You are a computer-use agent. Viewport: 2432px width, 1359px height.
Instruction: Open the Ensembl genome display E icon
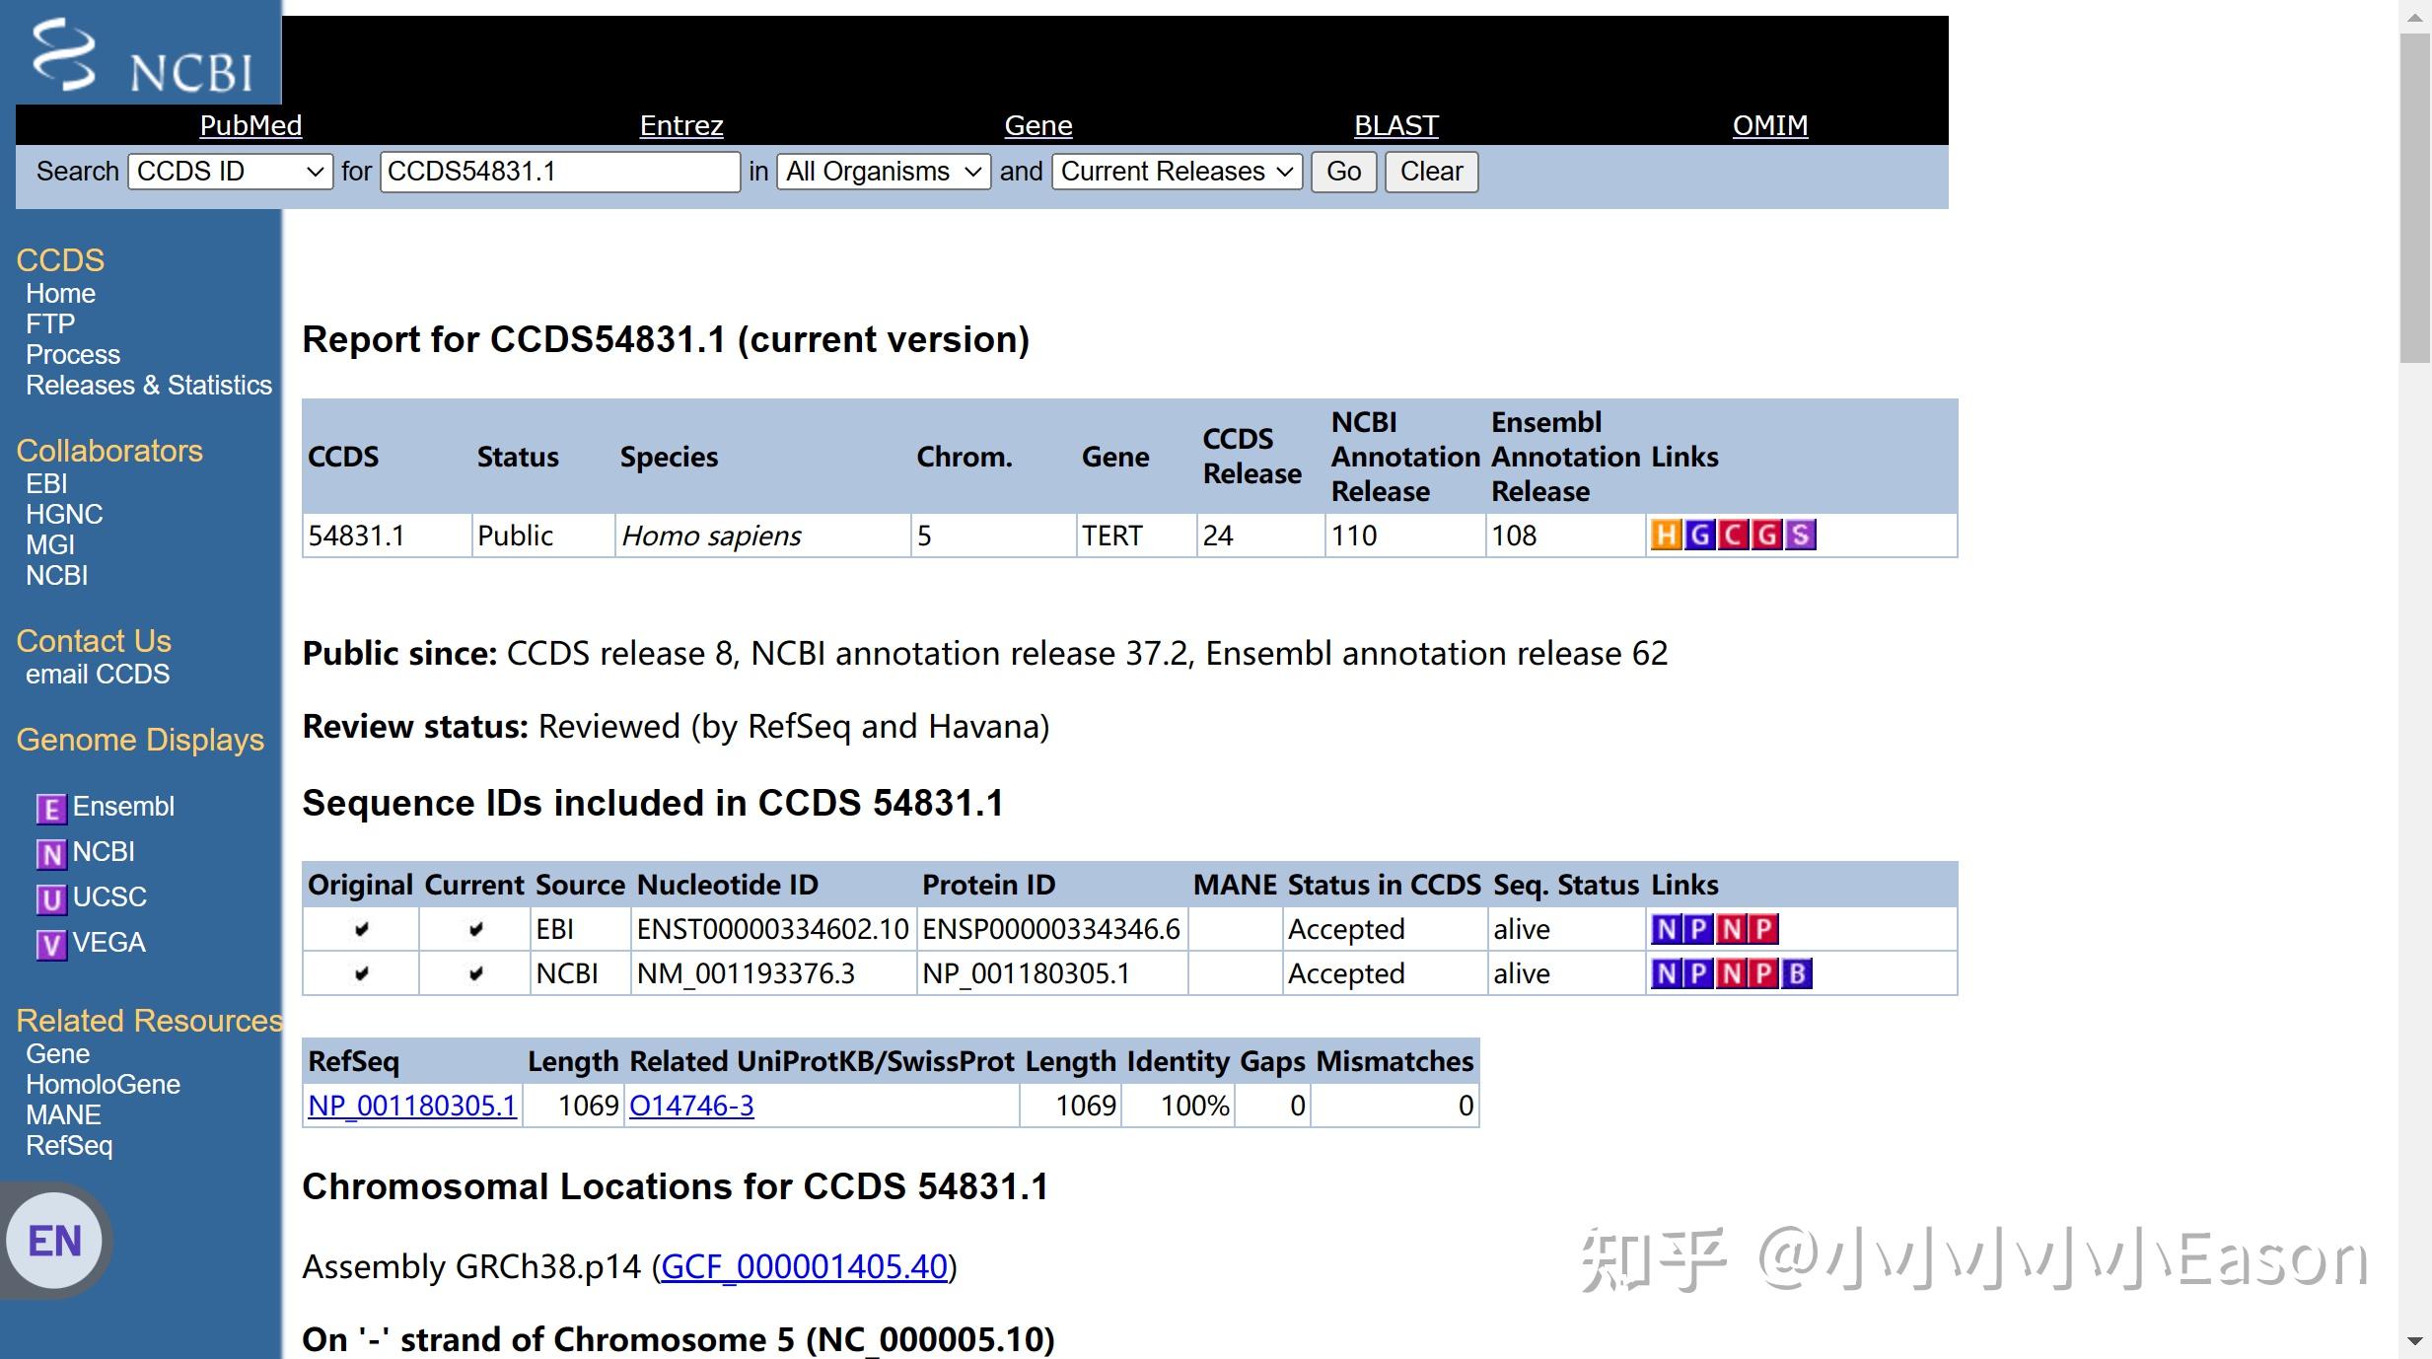tap(51, 809)
